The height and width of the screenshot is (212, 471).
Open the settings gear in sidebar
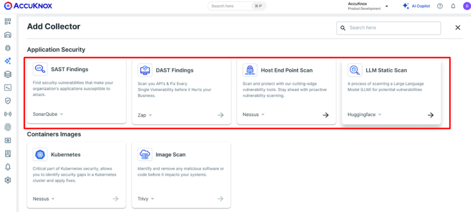coord(8,180)
